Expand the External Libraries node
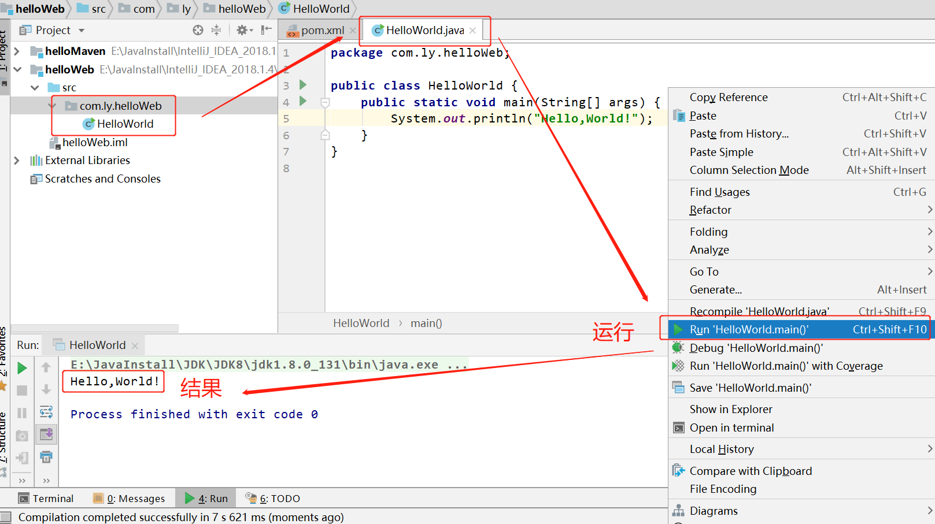 coord(17,161)
